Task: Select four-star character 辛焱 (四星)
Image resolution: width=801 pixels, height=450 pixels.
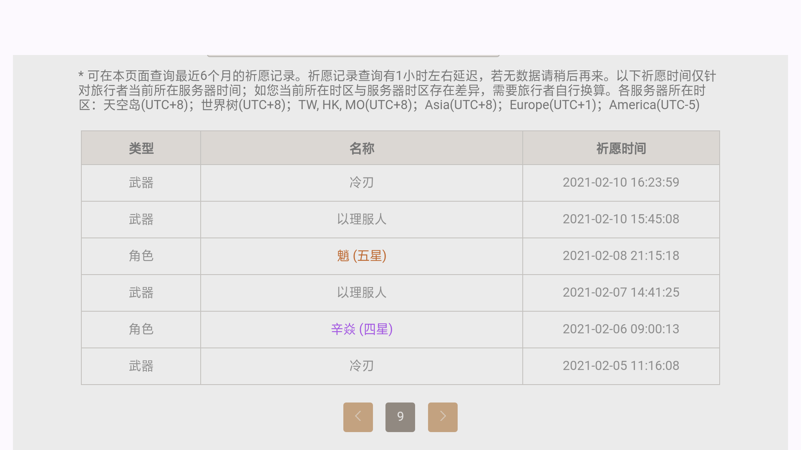Action: point(362,329)
